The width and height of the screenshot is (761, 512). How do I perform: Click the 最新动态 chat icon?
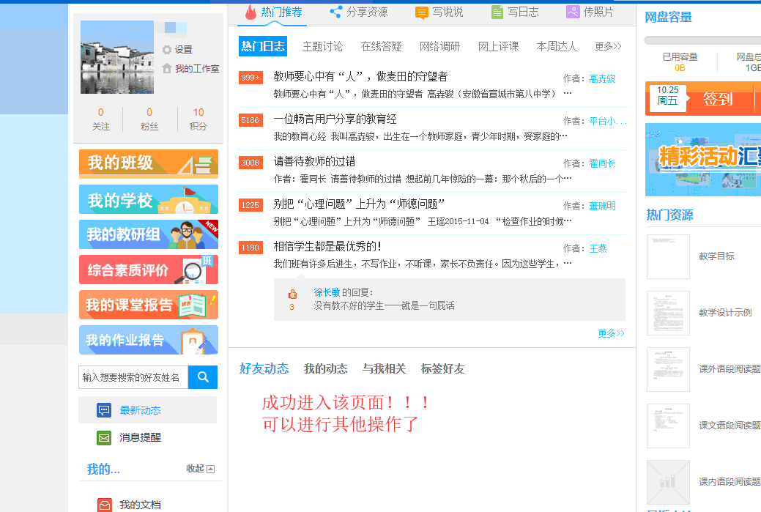click(104, 410)
